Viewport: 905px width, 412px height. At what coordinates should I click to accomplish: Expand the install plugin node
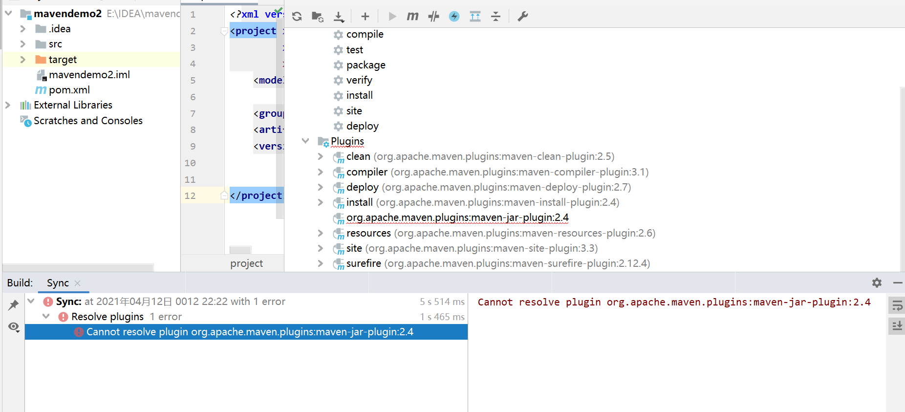coord(321,202)
